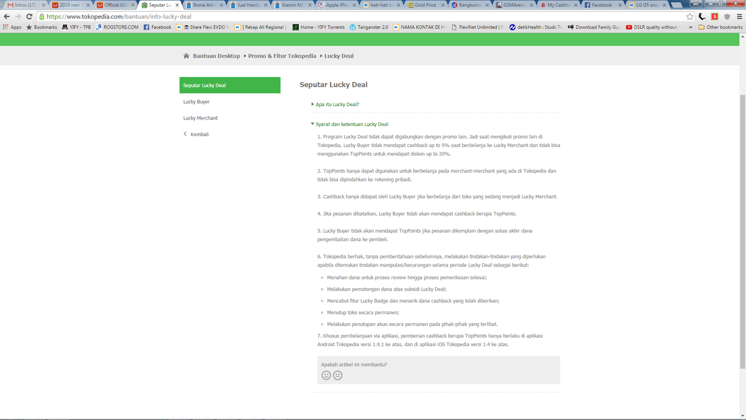This screenshot has width=746, height=420.
Task: Open Promo & Fitur Tokopedia breadcrumb link
Action: pos(282,56)
